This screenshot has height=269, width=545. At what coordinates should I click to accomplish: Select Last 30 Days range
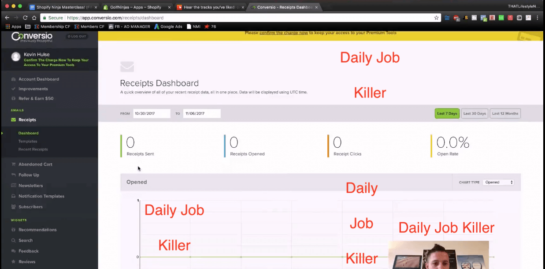point(475,113)
